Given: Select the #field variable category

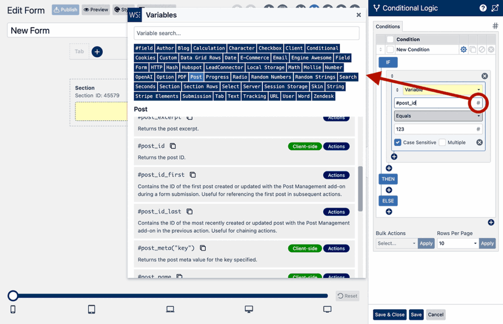Looking at the screenshot, I should [144, 48].
